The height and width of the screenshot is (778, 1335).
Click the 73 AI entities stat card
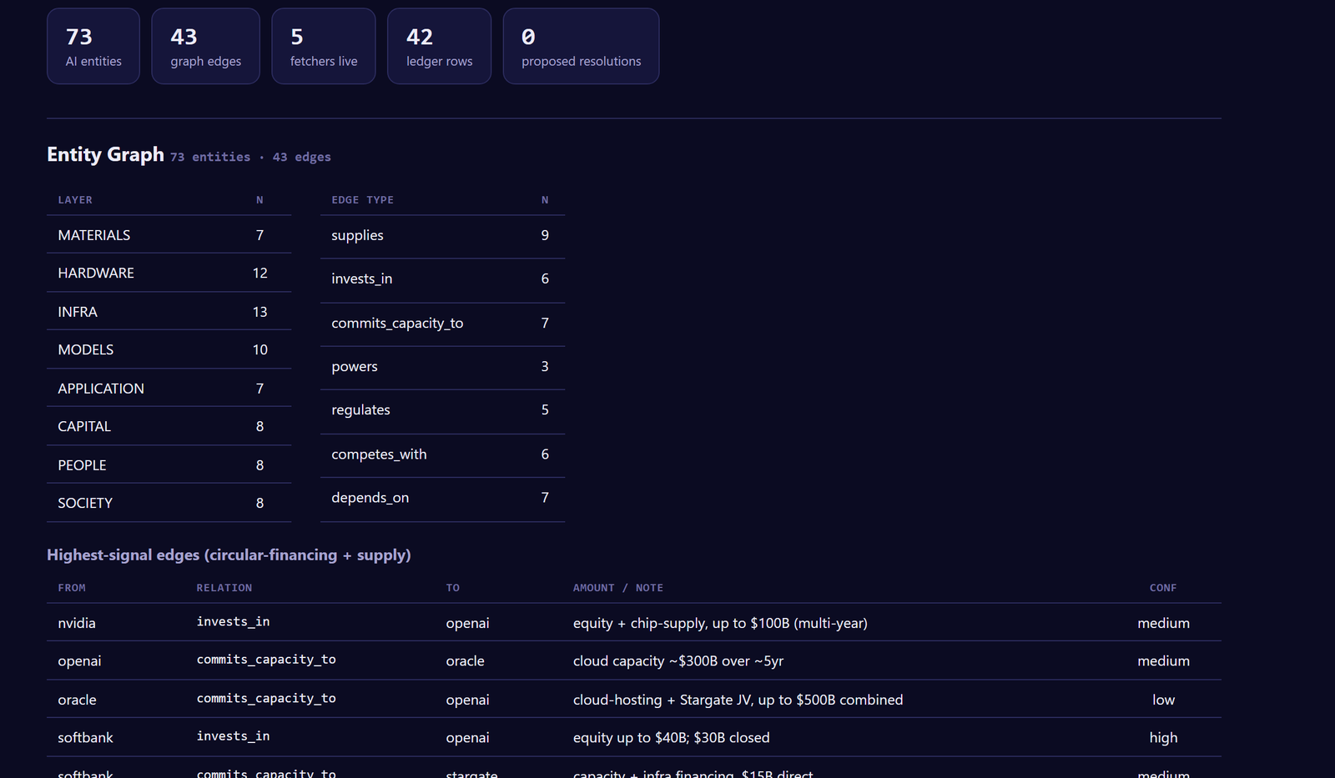[93, 47]
